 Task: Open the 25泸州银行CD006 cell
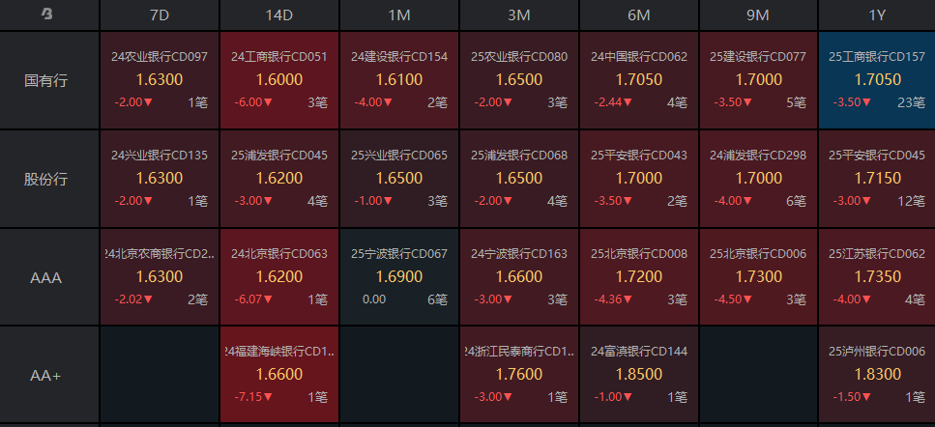877,375
